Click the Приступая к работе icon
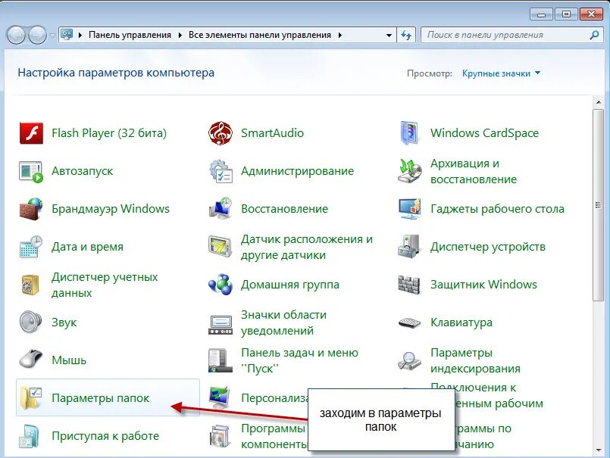Screen dimensions: 610x458 coord(31,436)
